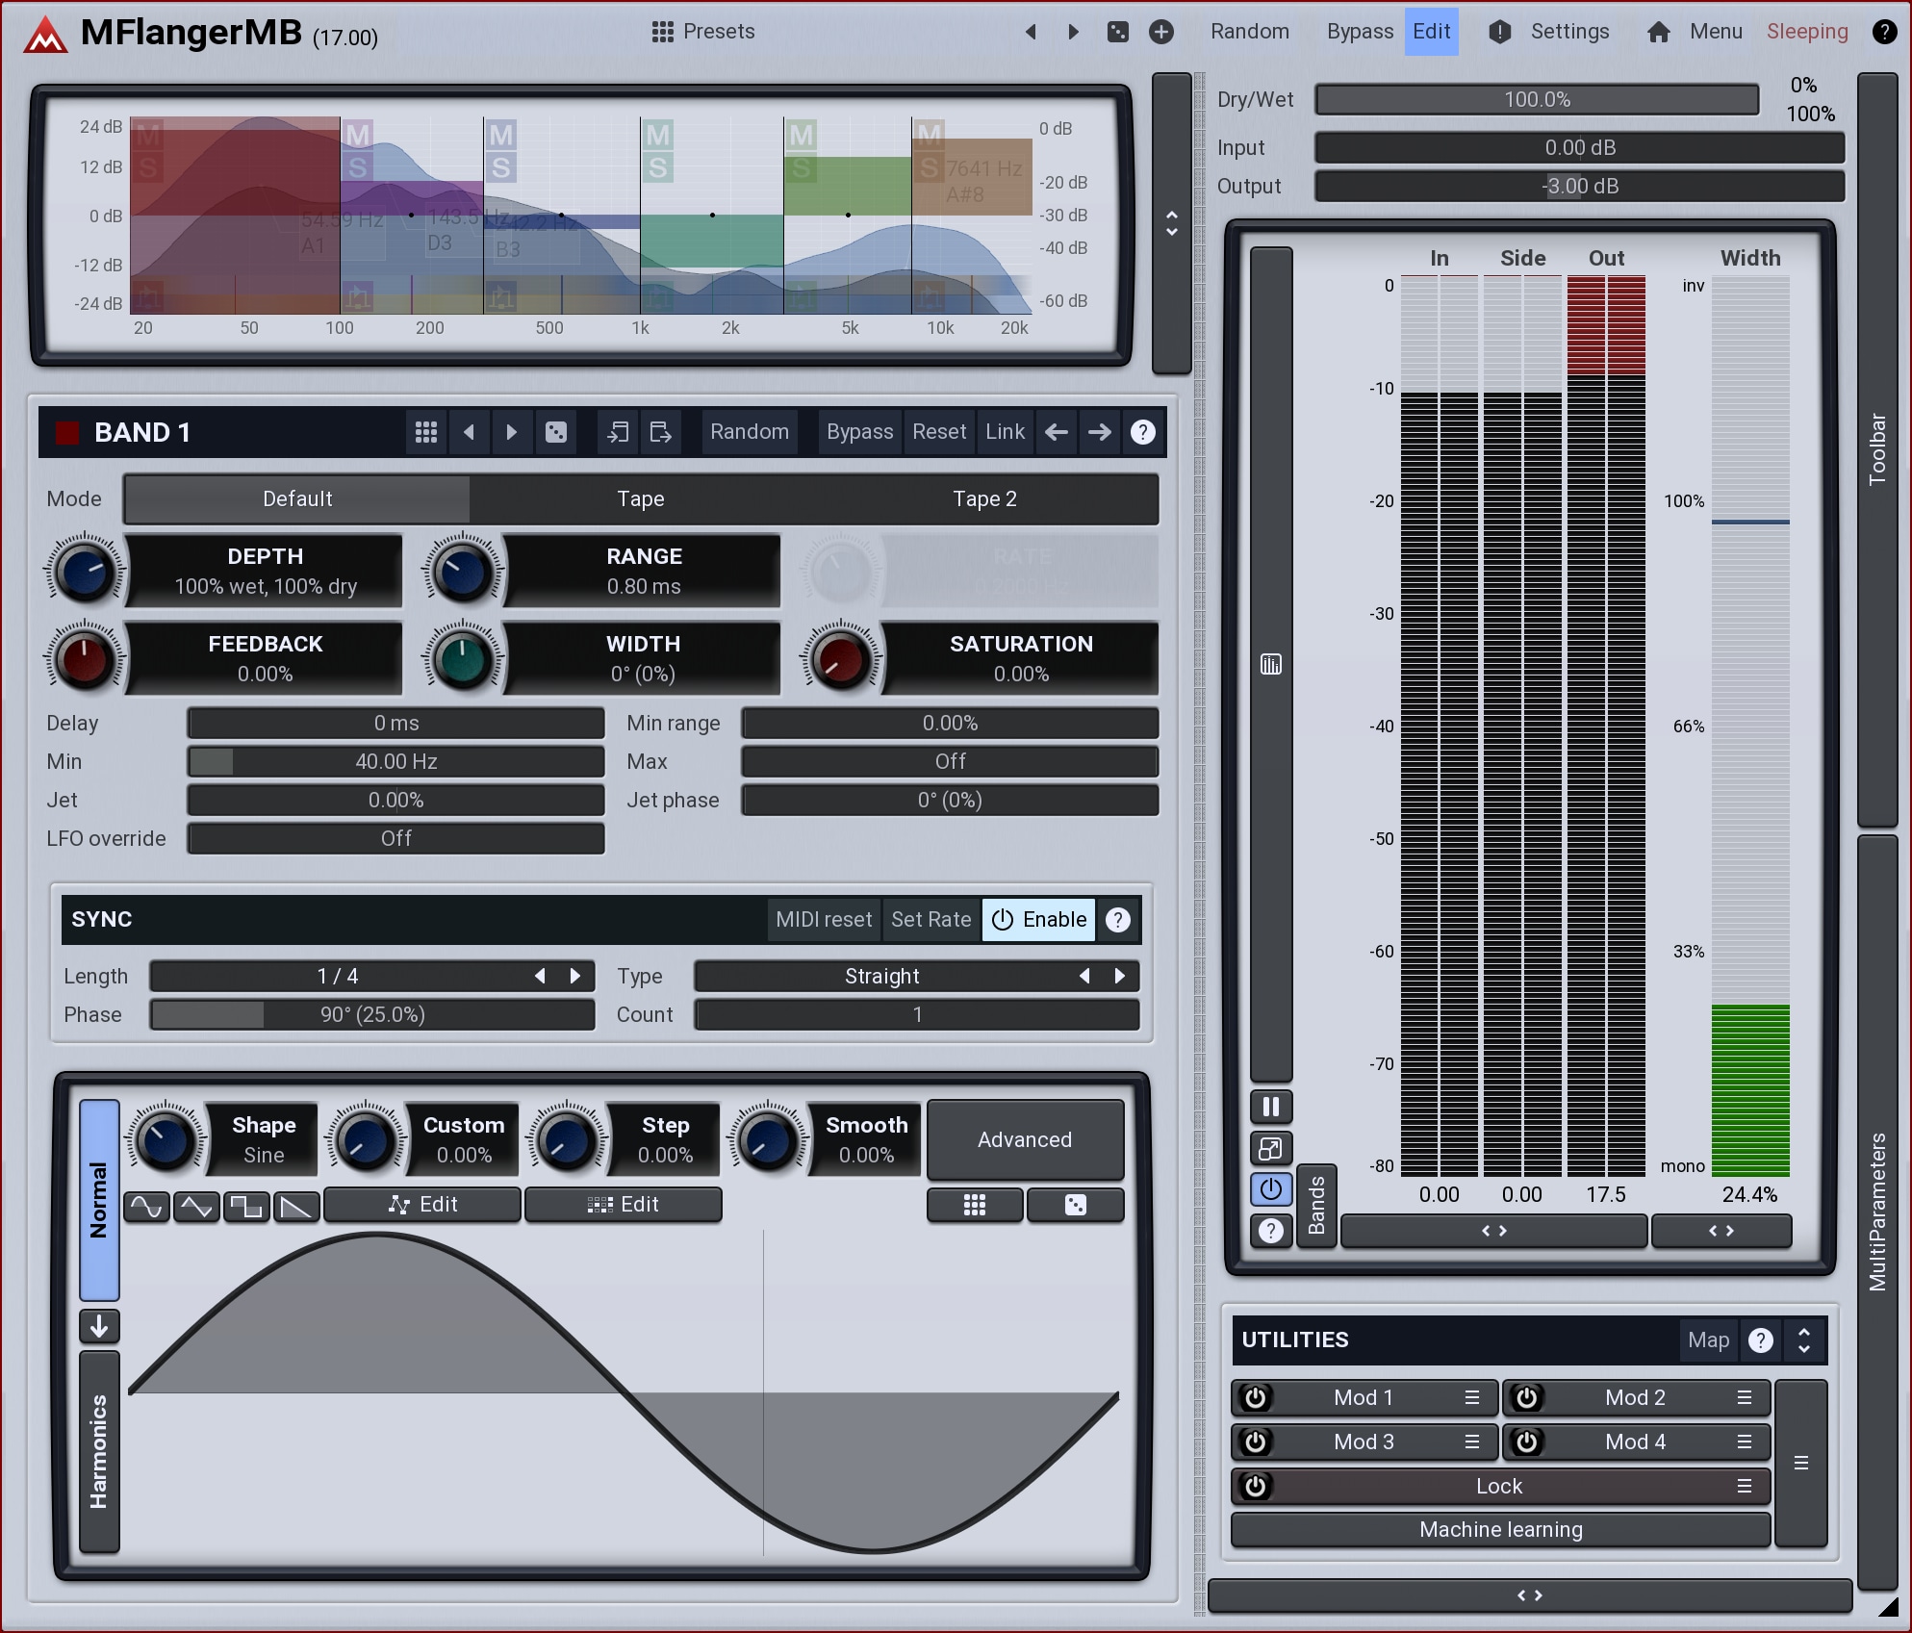The image size is (1912, 1633).
Task: Click the Band 1 randomize dice icon
Action: click(556, 432)
